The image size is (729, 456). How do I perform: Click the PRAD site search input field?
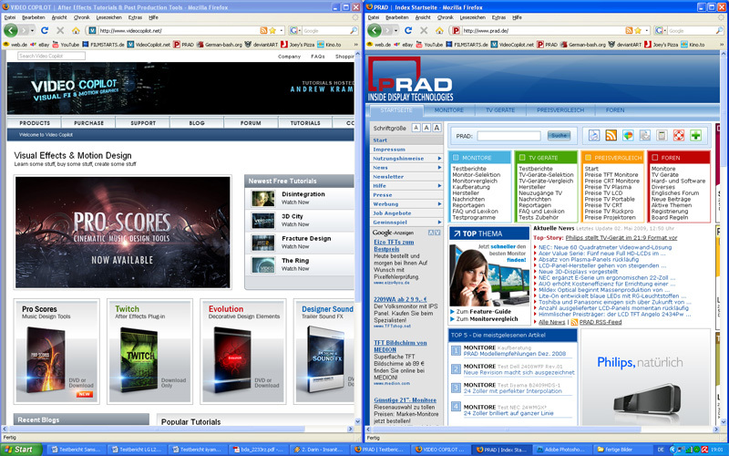coord(509,136)
